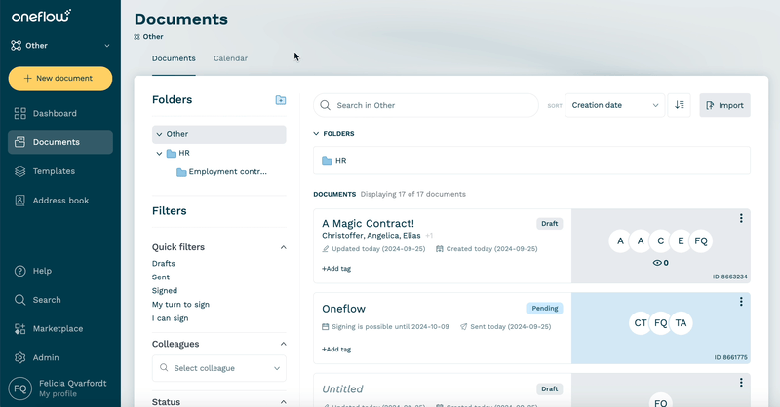Open Search from the sidebar
Image resolution: width=780 pixels, height=407 pixels.
pyautogui.click(x=60, y=300)
